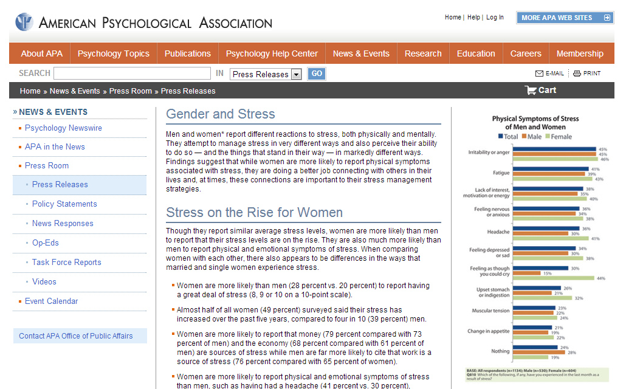Click the GO search button
Screen dimensions: 626x389
pyautogui.click(x=317, y=74)
